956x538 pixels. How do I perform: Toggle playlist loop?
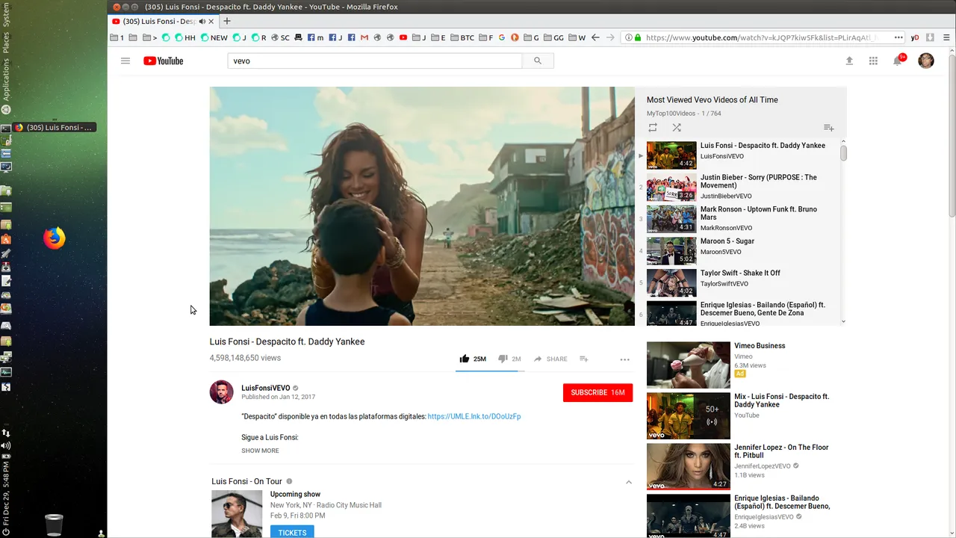pyautogui.click(x=653, y=128)
